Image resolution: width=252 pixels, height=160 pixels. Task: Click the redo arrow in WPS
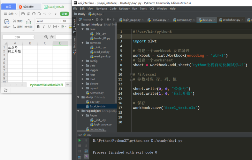click(x=50, y=14)
